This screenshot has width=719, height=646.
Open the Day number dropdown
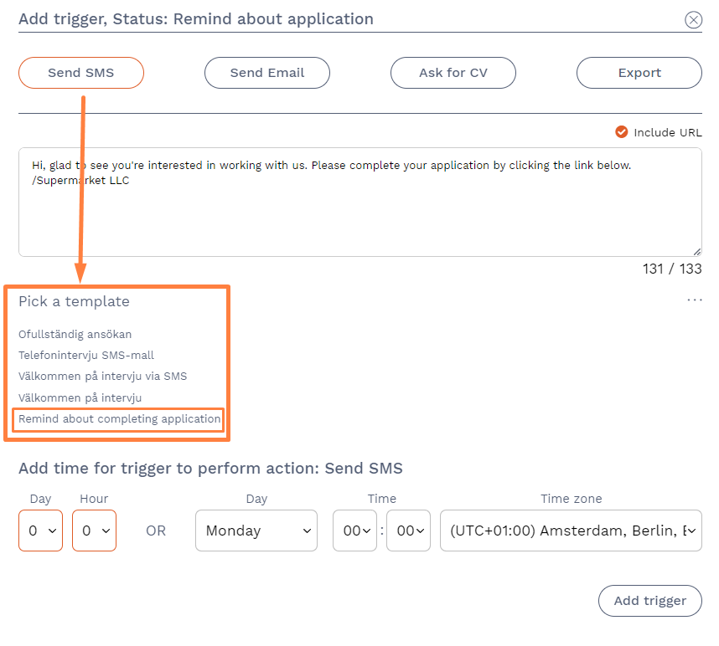40,531
